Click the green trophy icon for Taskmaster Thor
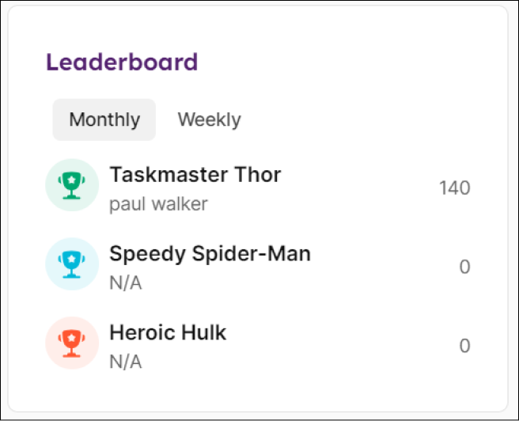519x421 pixels. [71, 185]
